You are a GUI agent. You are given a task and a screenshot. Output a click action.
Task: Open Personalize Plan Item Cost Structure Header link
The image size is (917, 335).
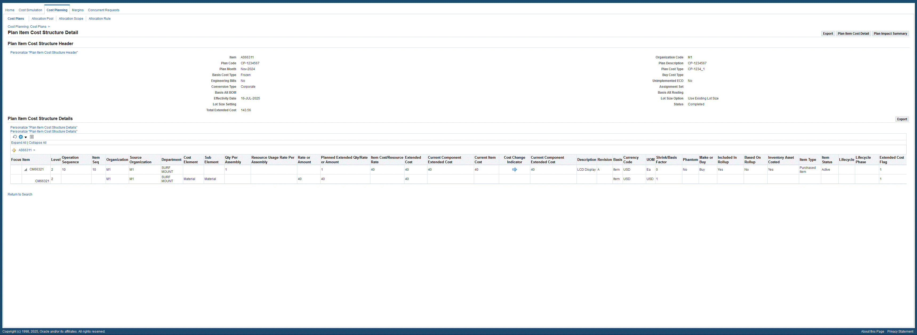[44, 52]
